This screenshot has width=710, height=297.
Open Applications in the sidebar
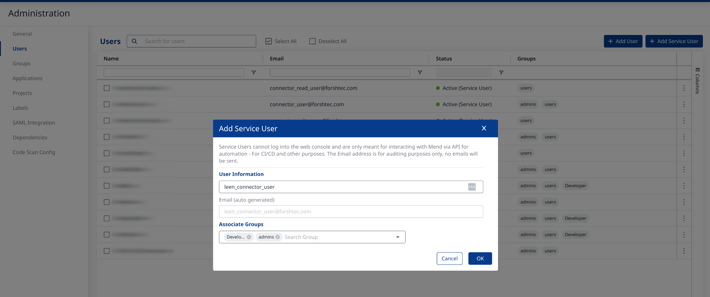(x=28, y=78)
